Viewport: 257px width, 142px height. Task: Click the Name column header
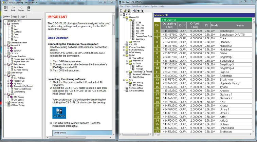coord(236,25)
